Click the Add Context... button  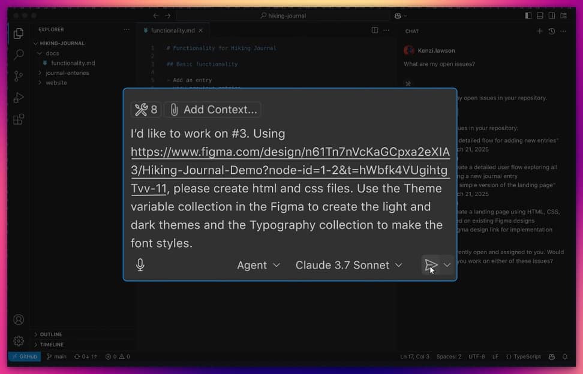pyautogui.click(x=213, y=110)
